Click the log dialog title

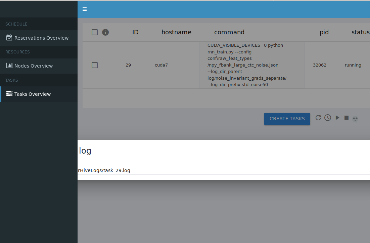click(x=85, y=151)
